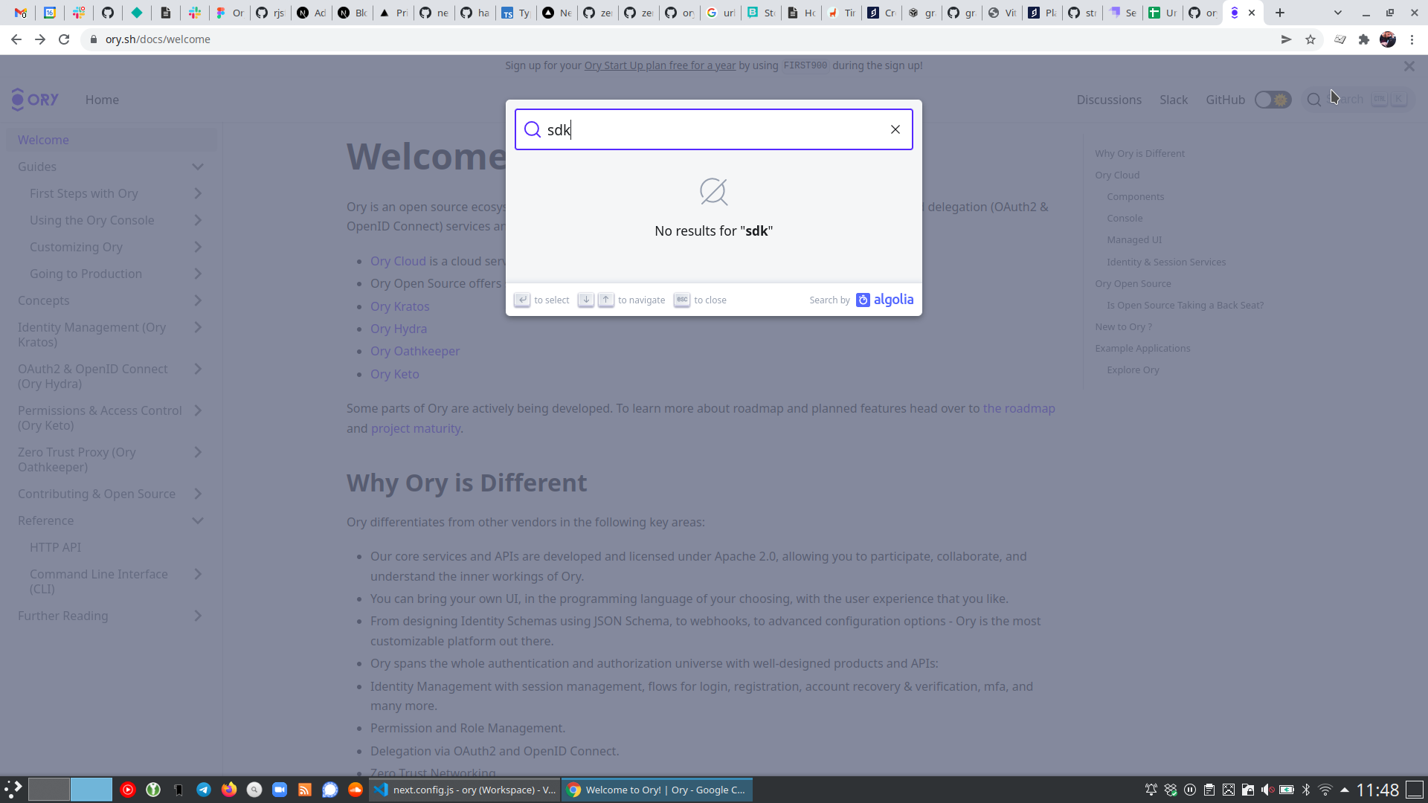This screenshot has width=1428, height=803.
Task: Open Signal from the taskbar
Action: (329, 790)
